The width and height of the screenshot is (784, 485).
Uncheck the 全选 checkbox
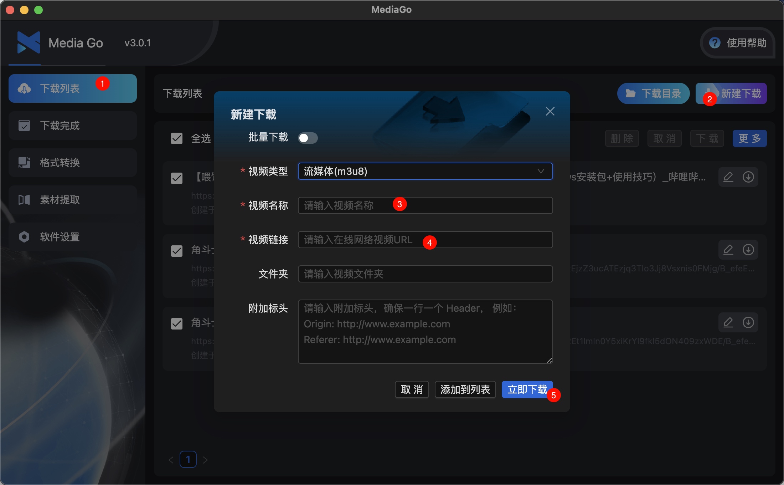click(x=177, y=138)
